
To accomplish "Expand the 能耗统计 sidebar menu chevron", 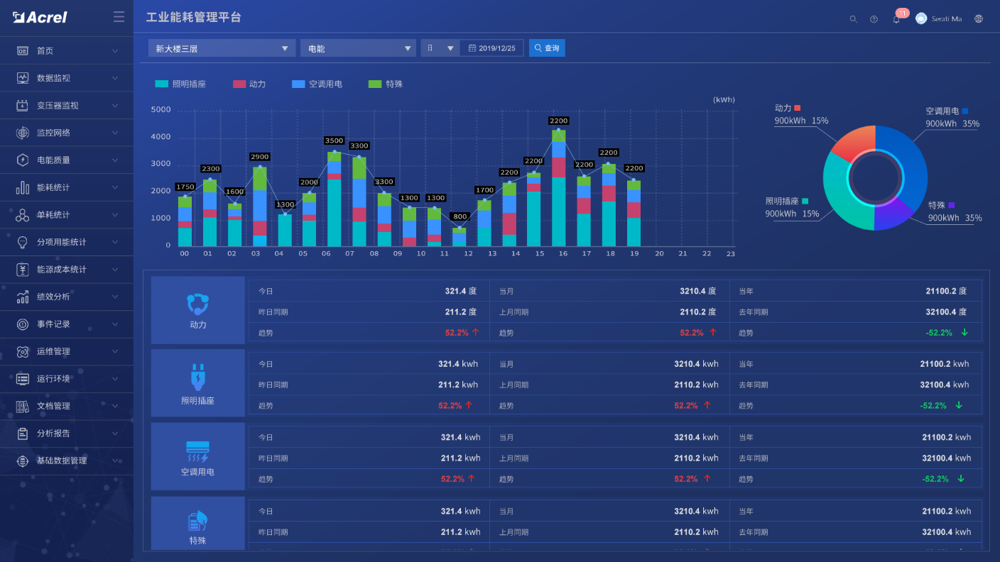I will pos(115,187).
